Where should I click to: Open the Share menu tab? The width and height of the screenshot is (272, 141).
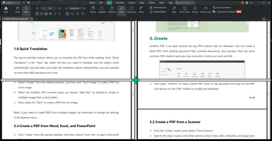tap(161, 3)
